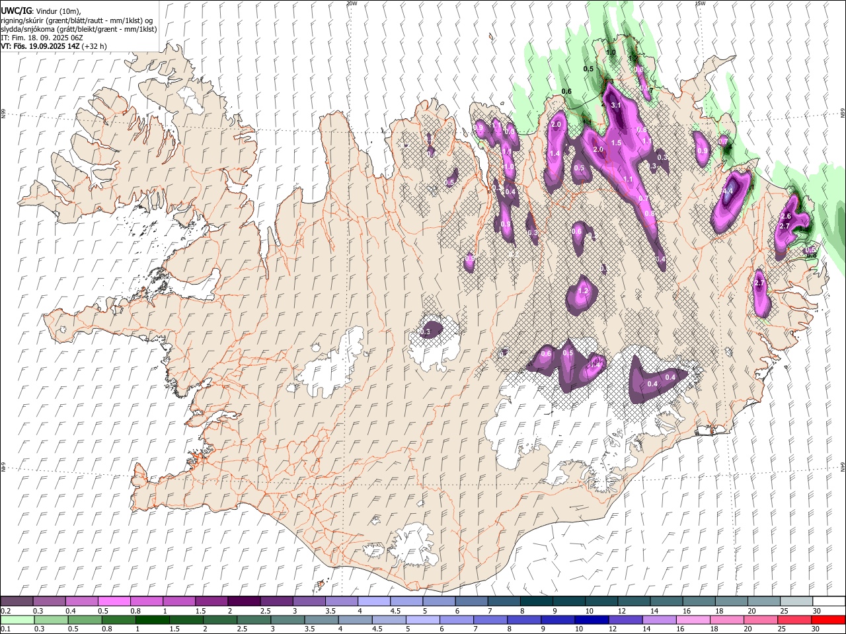
Task: Select the 1.2 precipitation value in the highlands
Action: tap(583, 291)
